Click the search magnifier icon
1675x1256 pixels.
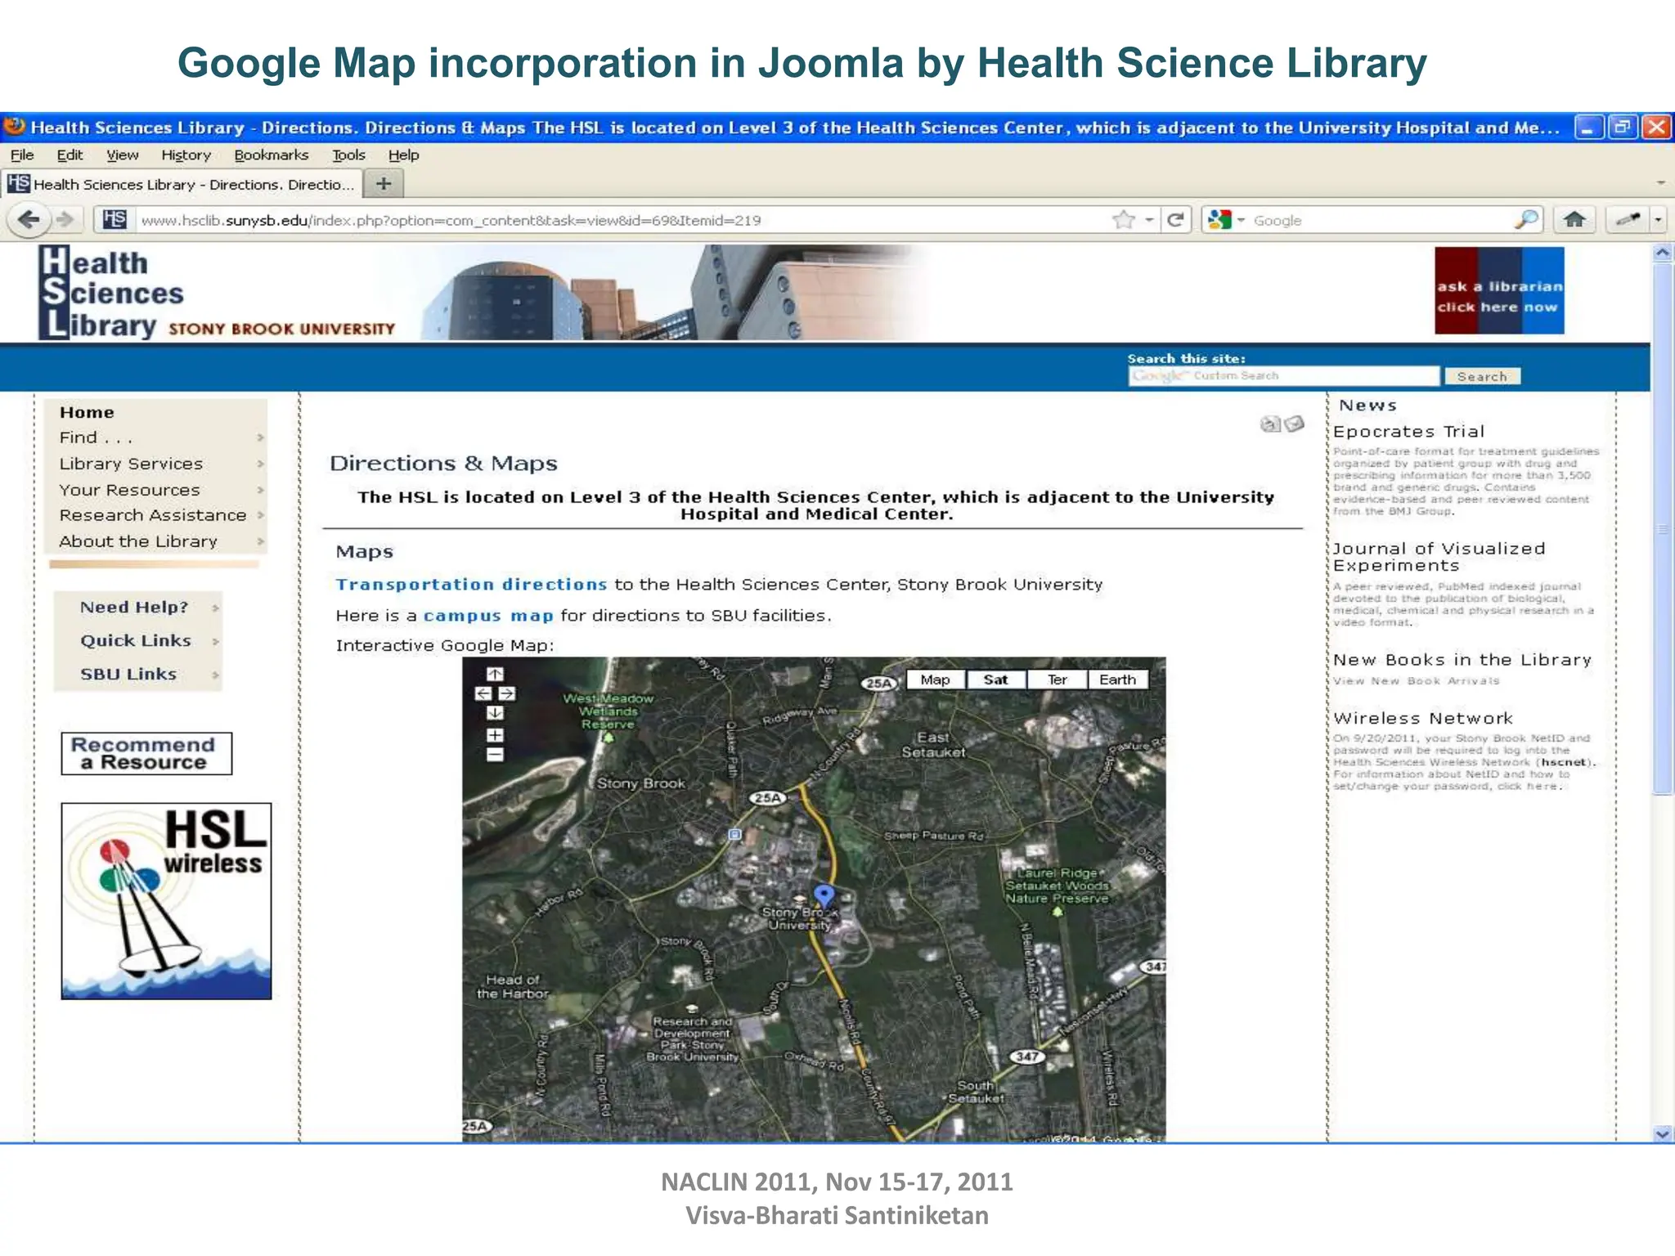(x=1525, y=219)
